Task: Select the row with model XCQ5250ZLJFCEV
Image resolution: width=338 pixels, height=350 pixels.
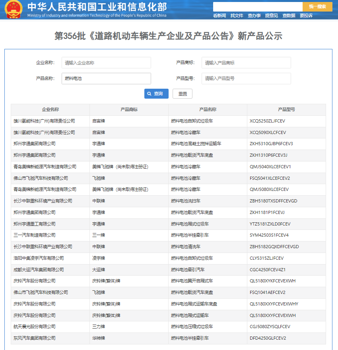Action: (x=168, y=121)
